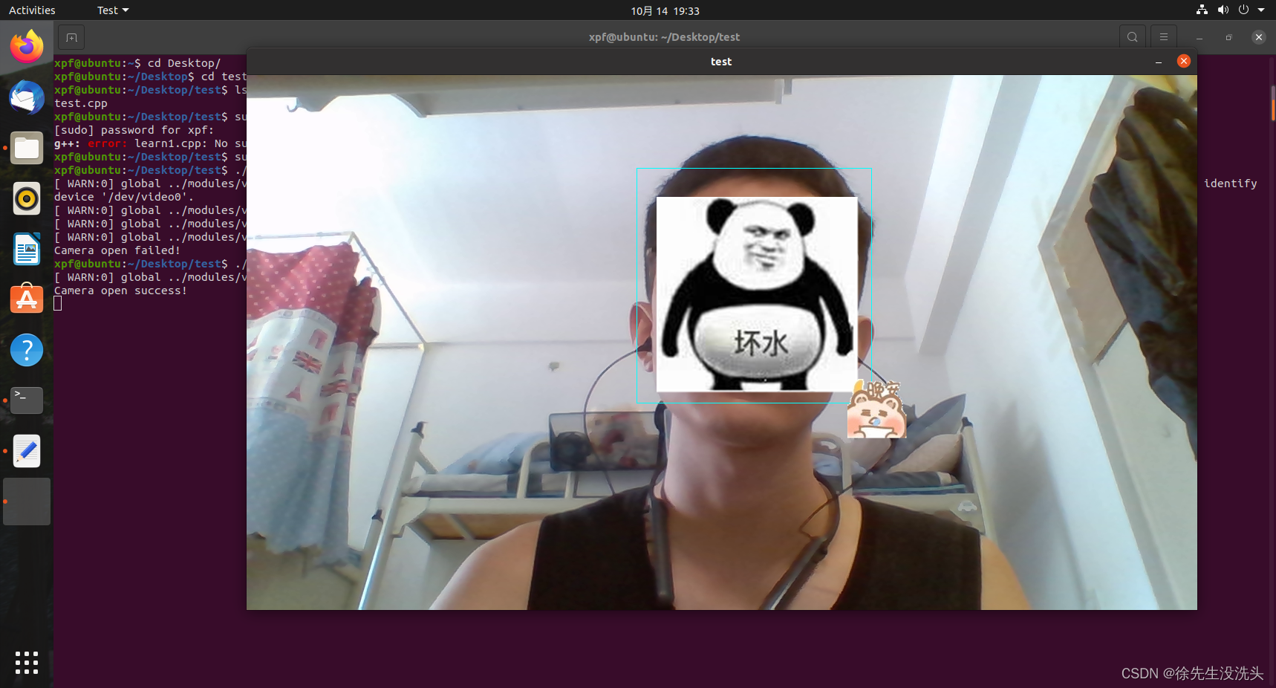This screenshot has width=1276, height=688.
Task: Show Applications grid button
Action: 27,662
